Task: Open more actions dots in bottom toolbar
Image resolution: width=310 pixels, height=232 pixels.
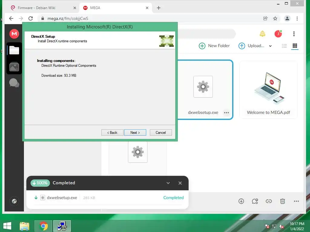Action: pyautogui.click(x=296, y=201)
